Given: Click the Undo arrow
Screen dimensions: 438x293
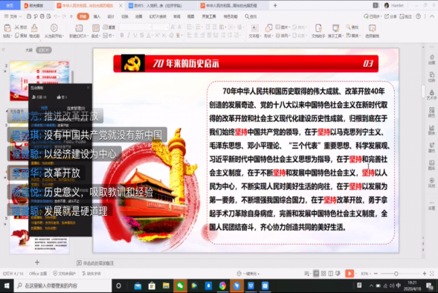Looking at the screenshot, I should (x=56, y=16).
